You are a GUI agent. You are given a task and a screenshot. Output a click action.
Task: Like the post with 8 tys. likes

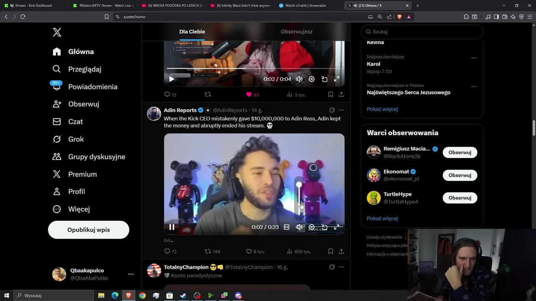[255, 252]
